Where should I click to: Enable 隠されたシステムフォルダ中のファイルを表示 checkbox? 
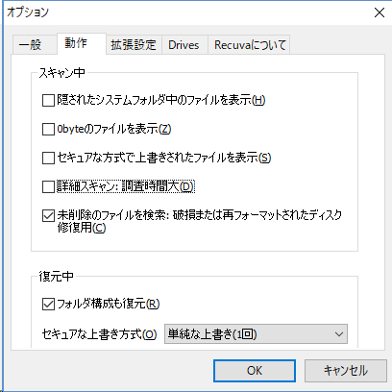tap(48, 101)
